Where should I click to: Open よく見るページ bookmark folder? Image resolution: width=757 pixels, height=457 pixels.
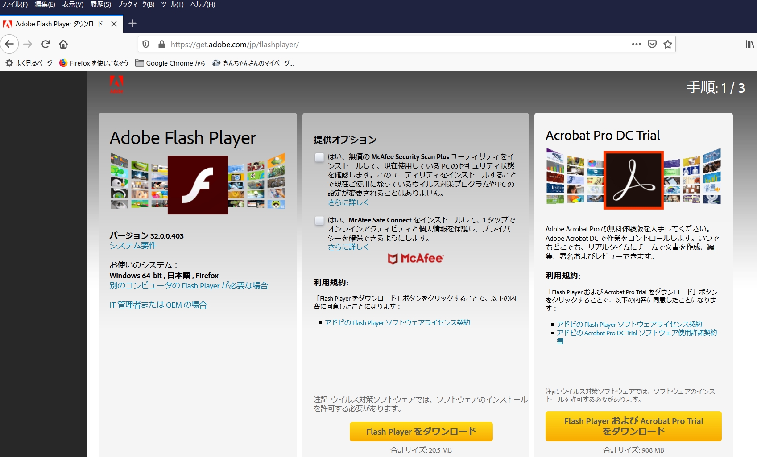29,63
